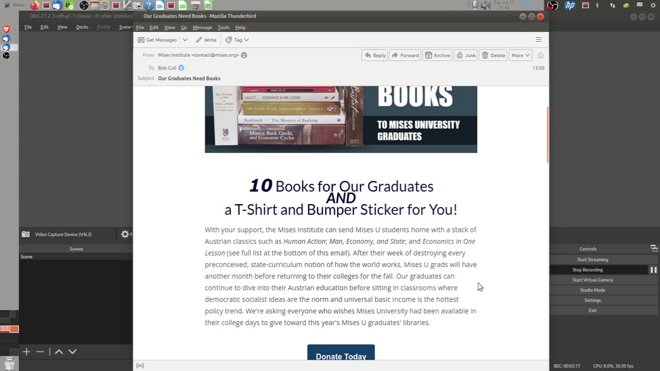
Task: Open Thunderbird Go menu
Action: (x=184, y=27)
